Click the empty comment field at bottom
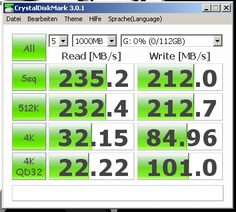 (x=118, y=193)
